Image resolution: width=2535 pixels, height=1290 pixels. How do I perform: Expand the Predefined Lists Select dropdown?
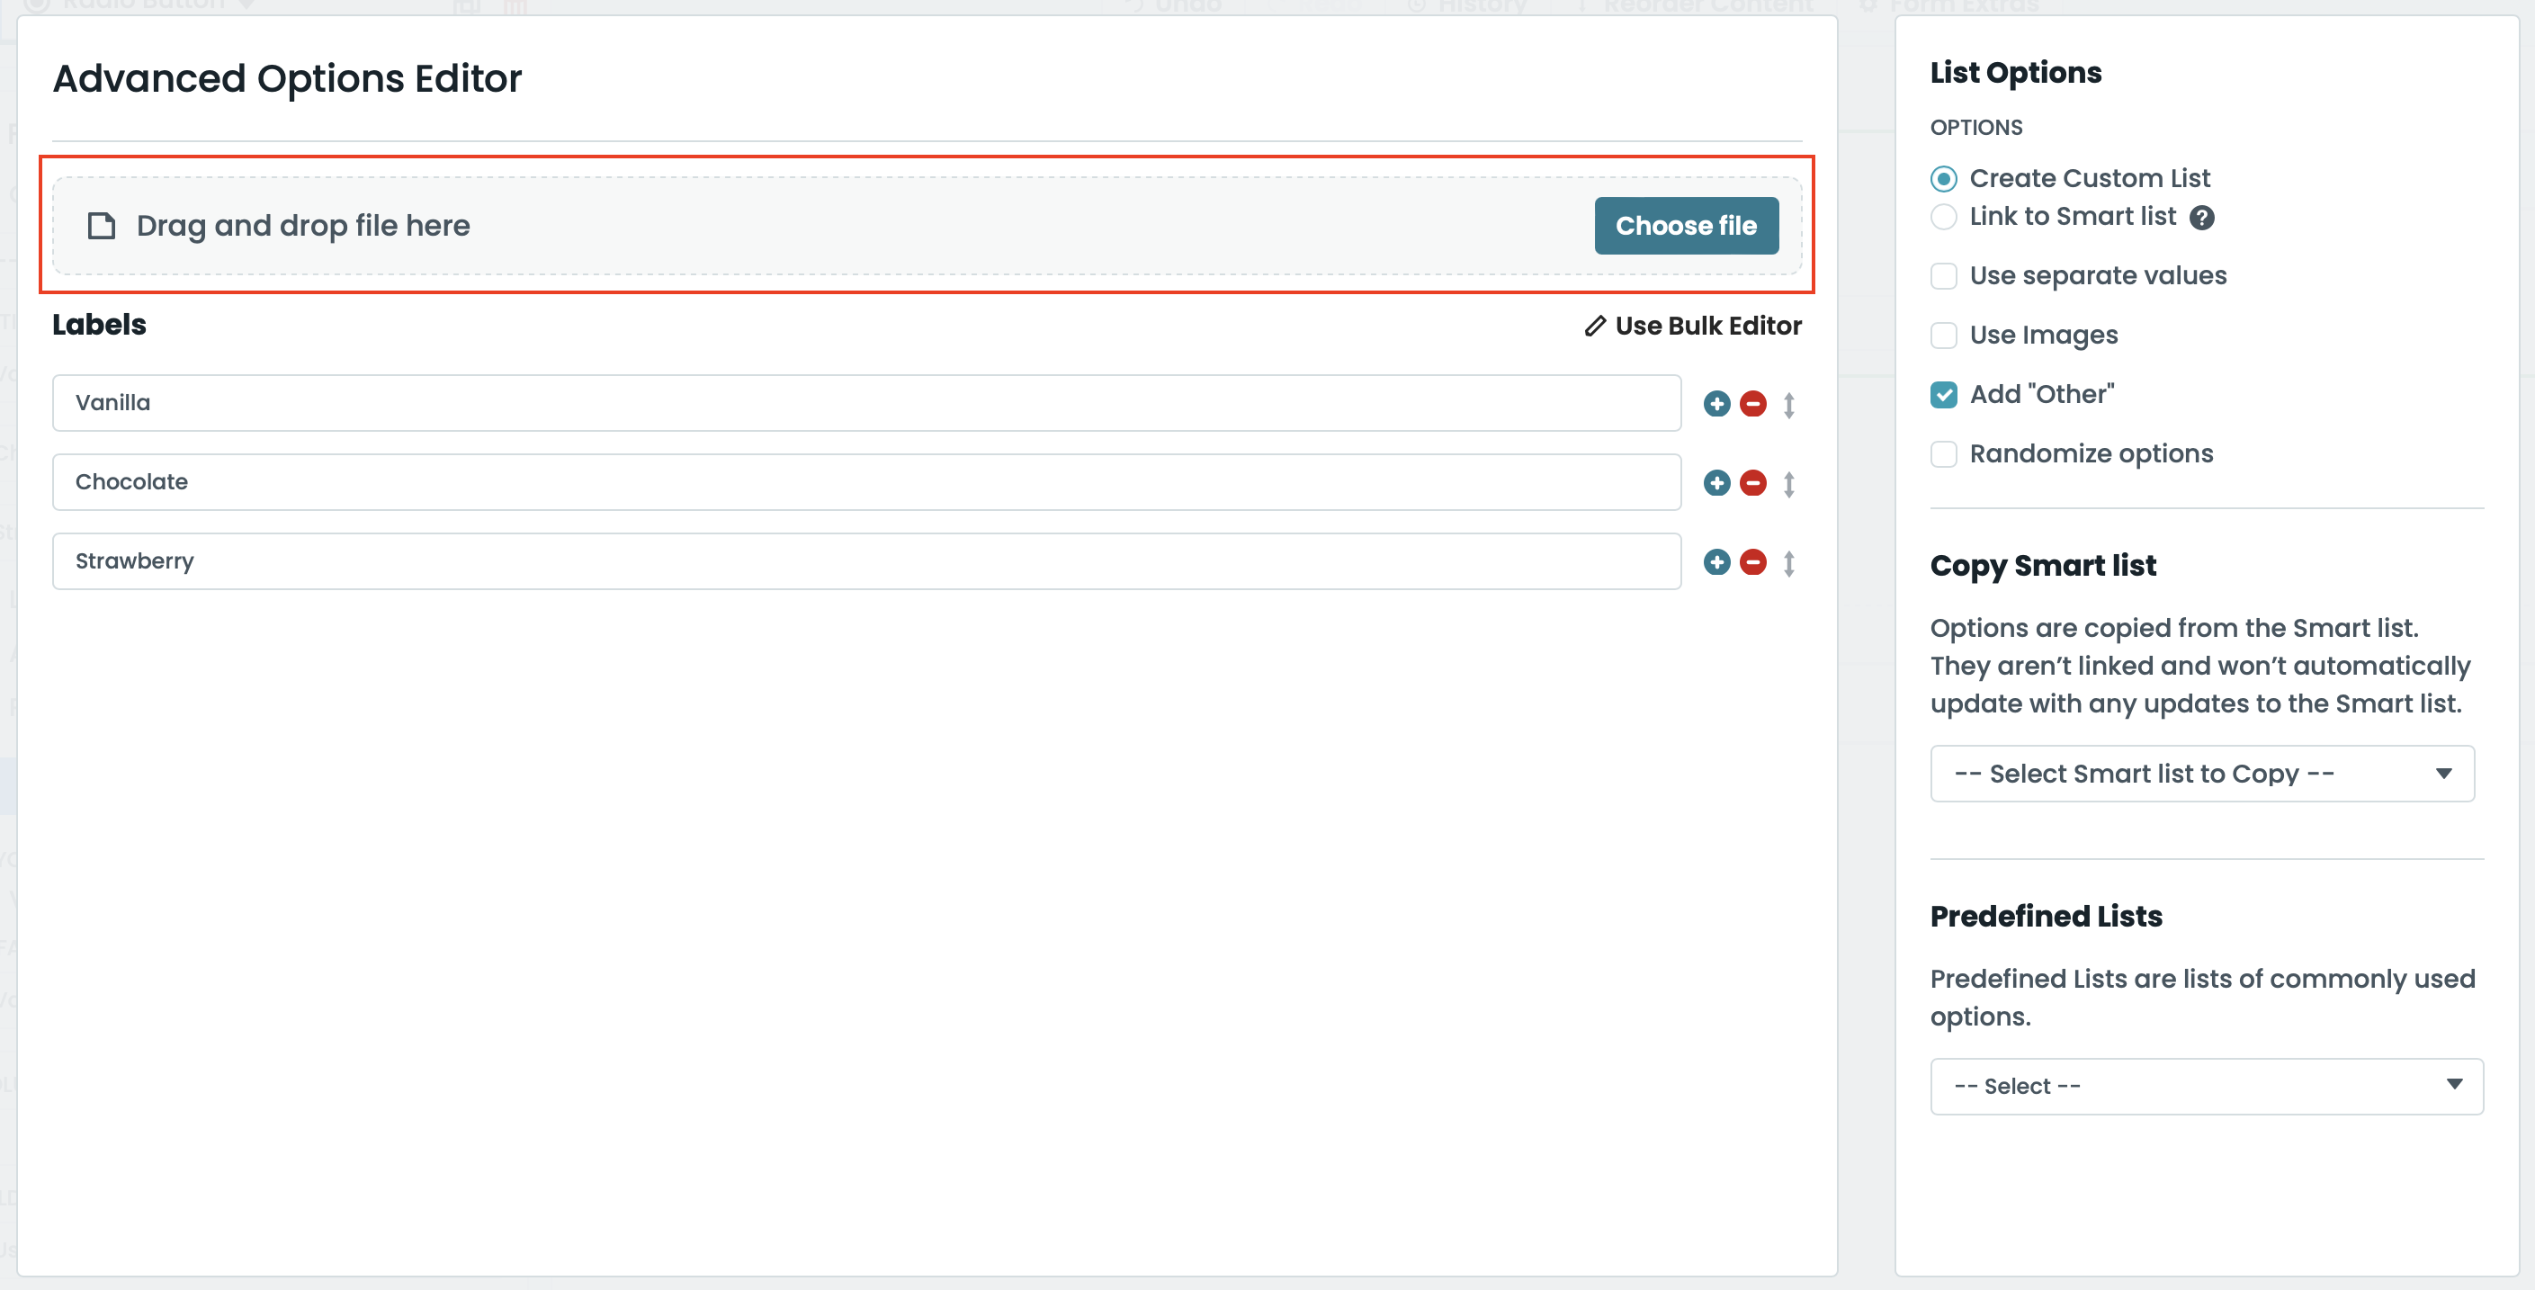(2204, 1085)
